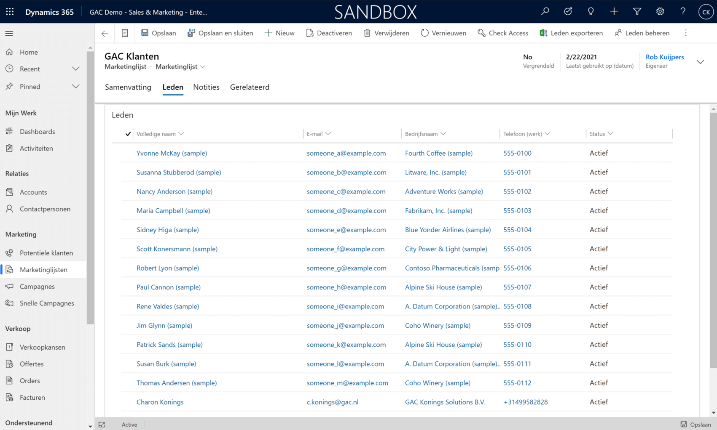Open advanced find funnel icon
This screenshot has height=430, width=717.
pos(637,12)
